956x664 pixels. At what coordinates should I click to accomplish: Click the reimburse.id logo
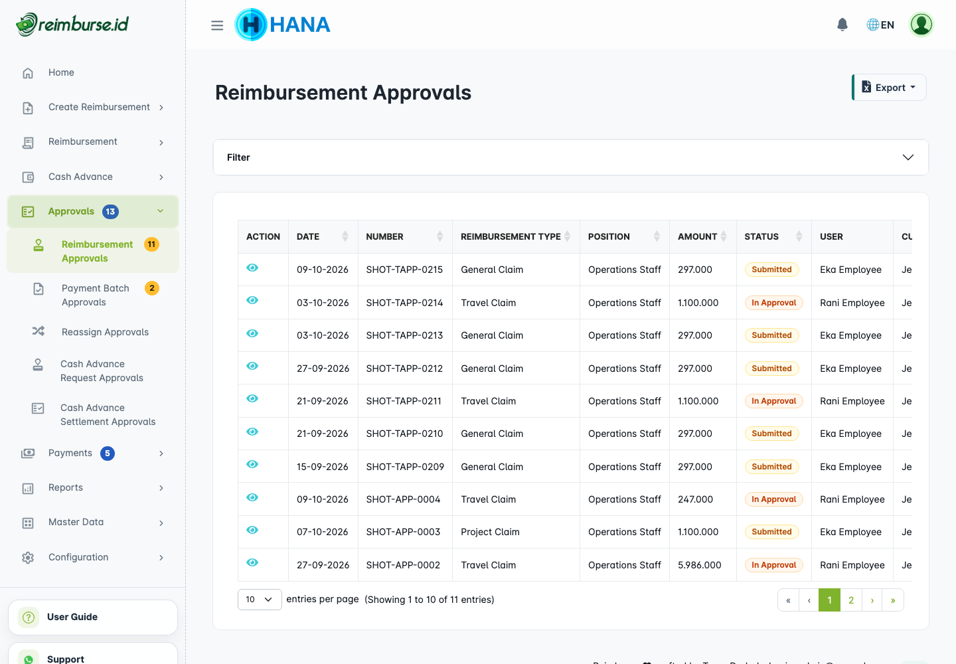(x=72, y=25)
